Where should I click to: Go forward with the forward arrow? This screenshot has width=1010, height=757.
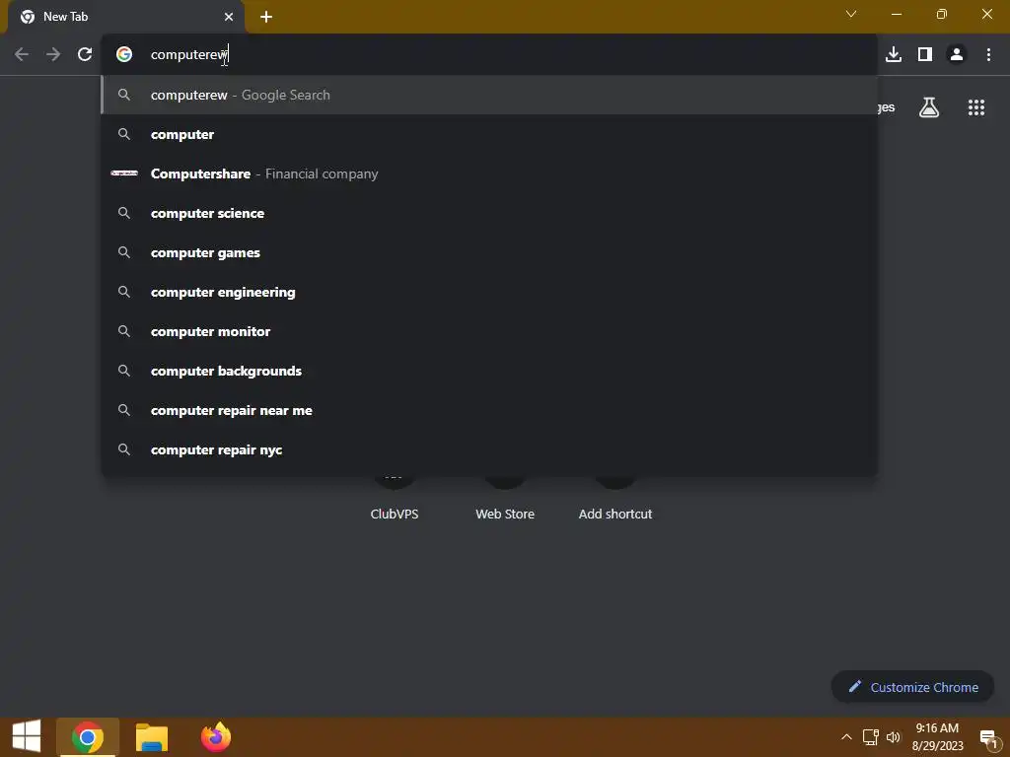pos(53,54)
